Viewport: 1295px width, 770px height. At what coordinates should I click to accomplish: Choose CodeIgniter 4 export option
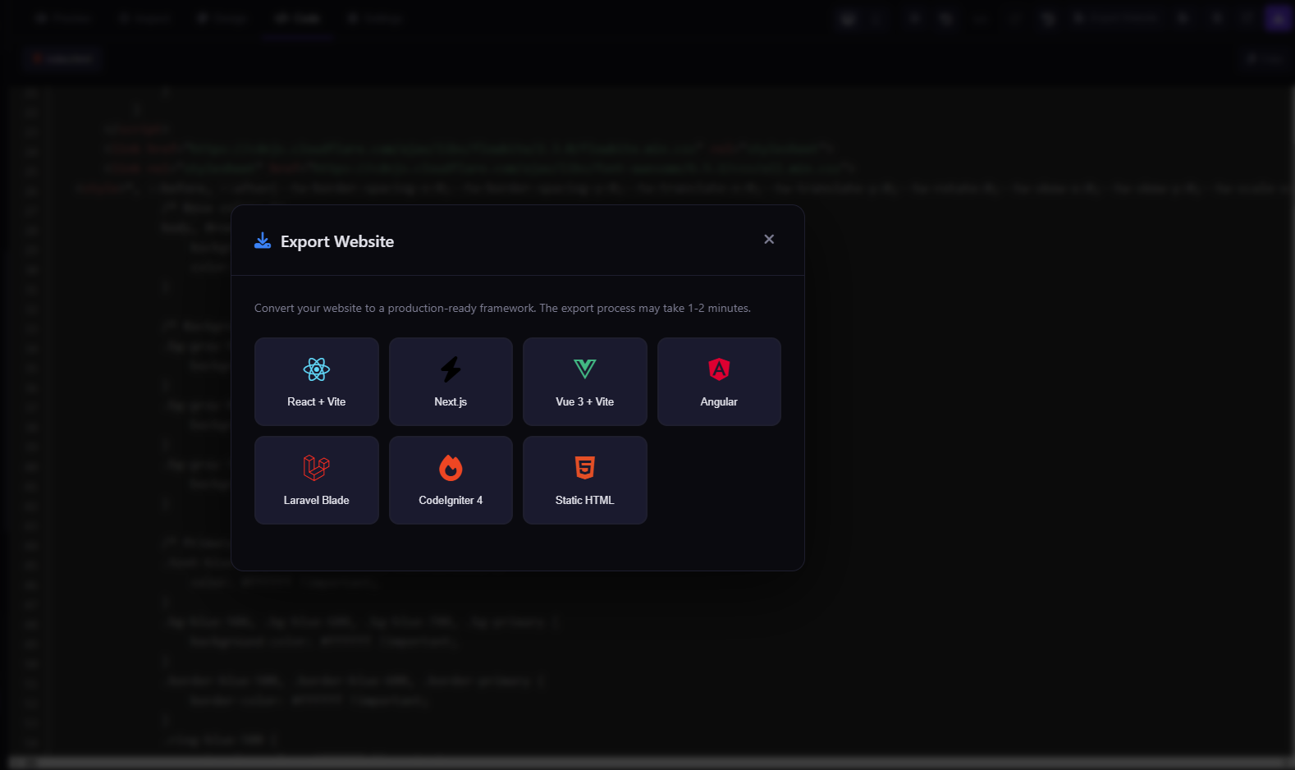[x=451, y=480]
